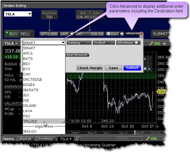Screen dimensions: 190x154
Task: Click the wrench configure icon in chart header
Action: coord(151,44)
